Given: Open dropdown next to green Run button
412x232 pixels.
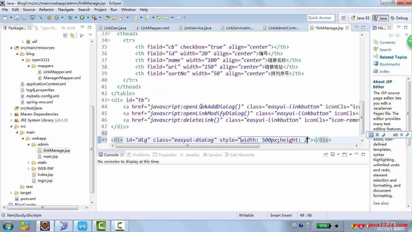Looking at the screenshot, I should (88, 18).
